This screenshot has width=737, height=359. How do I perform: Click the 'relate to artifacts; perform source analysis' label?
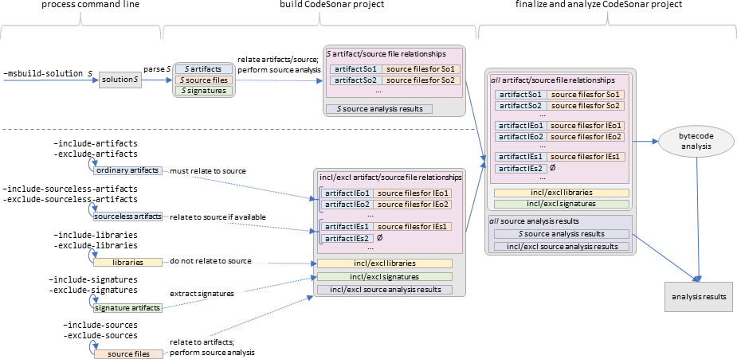click(212, 347)
